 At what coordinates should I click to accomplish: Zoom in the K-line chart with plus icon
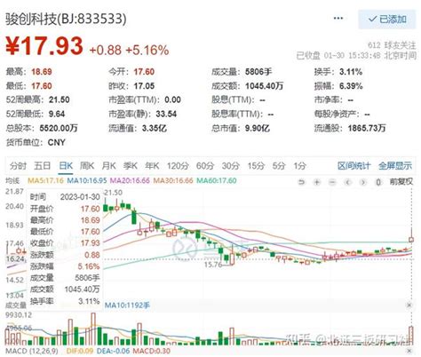(317, 182)
